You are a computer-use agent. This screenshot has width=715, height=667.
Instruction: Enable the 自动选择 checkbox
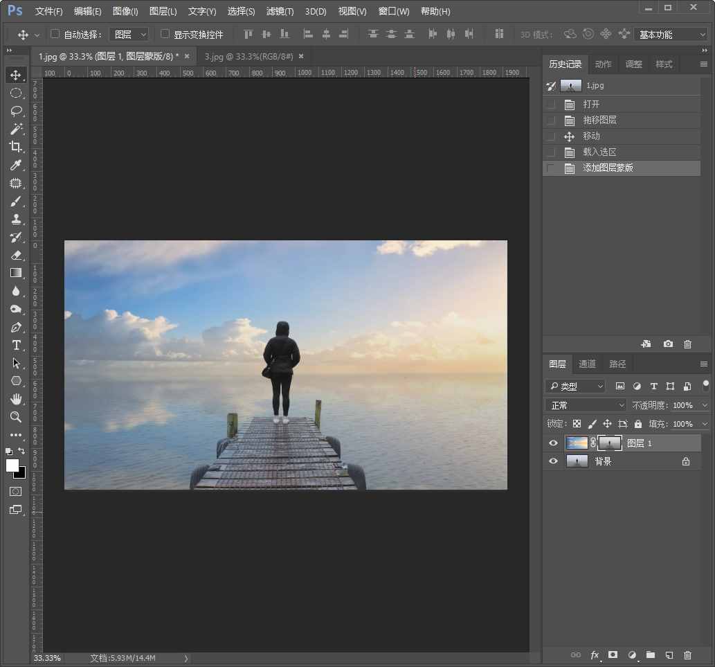[55, 34]
